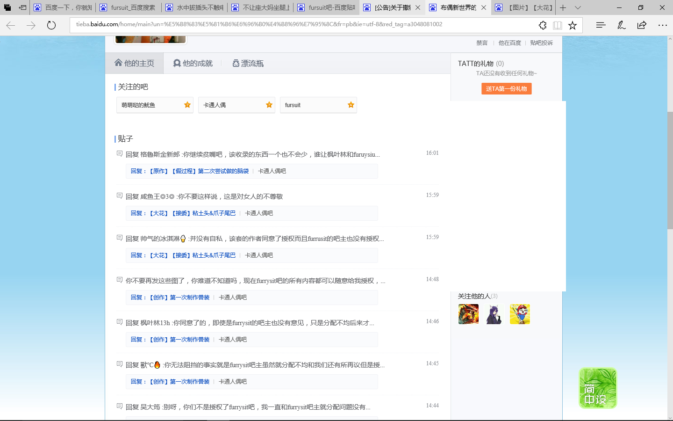Toggle star on fursuit followed bar

coord(351,105)
